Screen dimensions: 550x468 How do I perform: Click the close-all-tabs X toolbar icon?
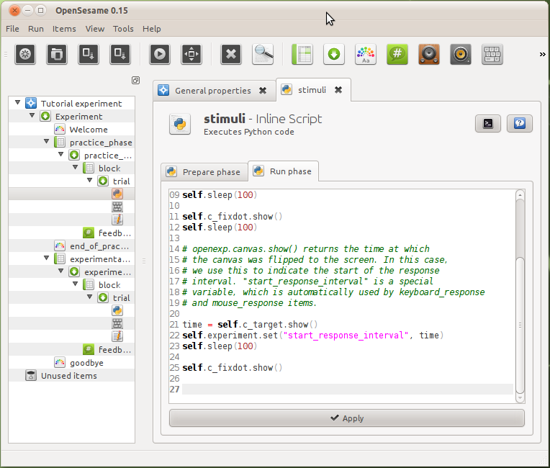231,54
